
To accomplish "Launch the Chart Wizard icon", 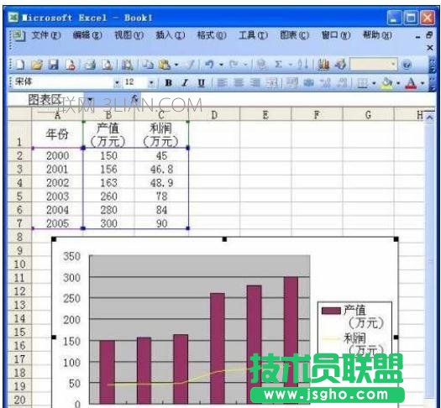I will (x=323, y=65).
